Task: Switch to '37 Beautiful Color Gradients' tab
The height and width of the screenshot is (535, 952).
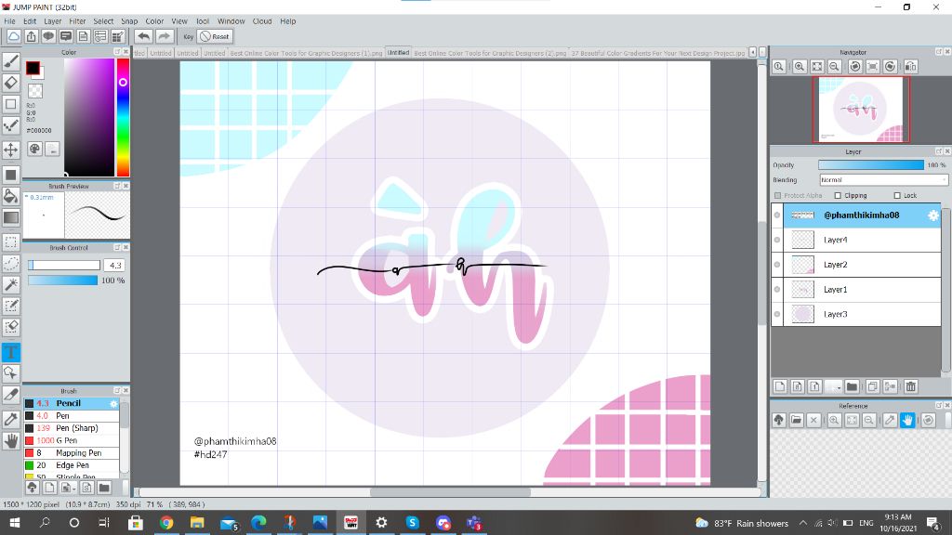Action: pos(658,53)
